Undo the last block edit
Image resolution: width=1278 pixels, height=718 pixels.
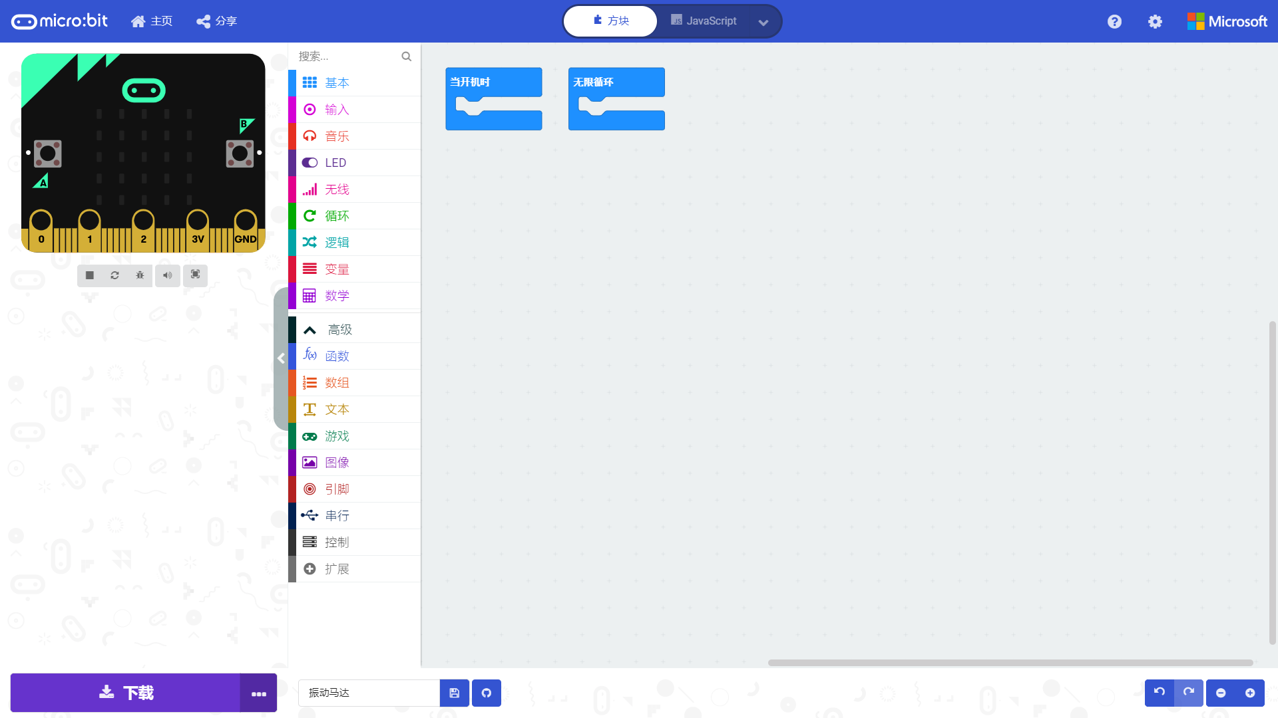tap(1159, 692)
